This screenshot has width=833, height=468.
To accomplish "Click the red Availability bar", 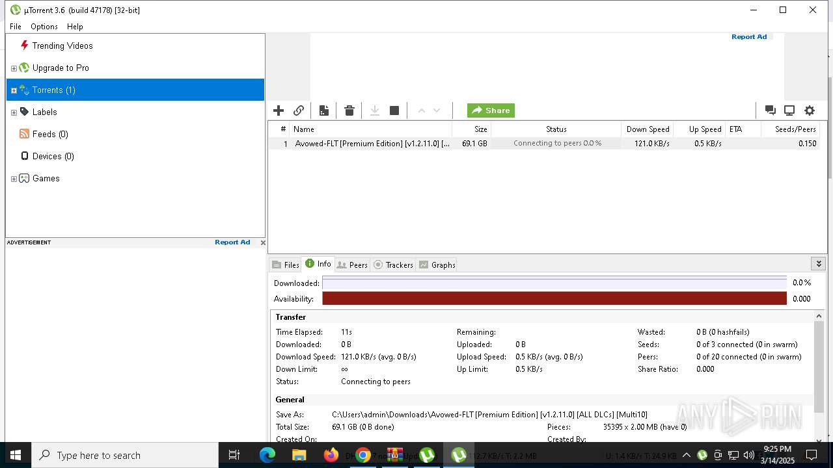I will [x=554, y=299].
